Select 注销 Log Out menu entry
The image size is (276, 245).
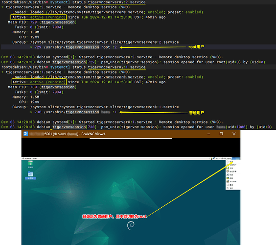(x=233, y=168)
